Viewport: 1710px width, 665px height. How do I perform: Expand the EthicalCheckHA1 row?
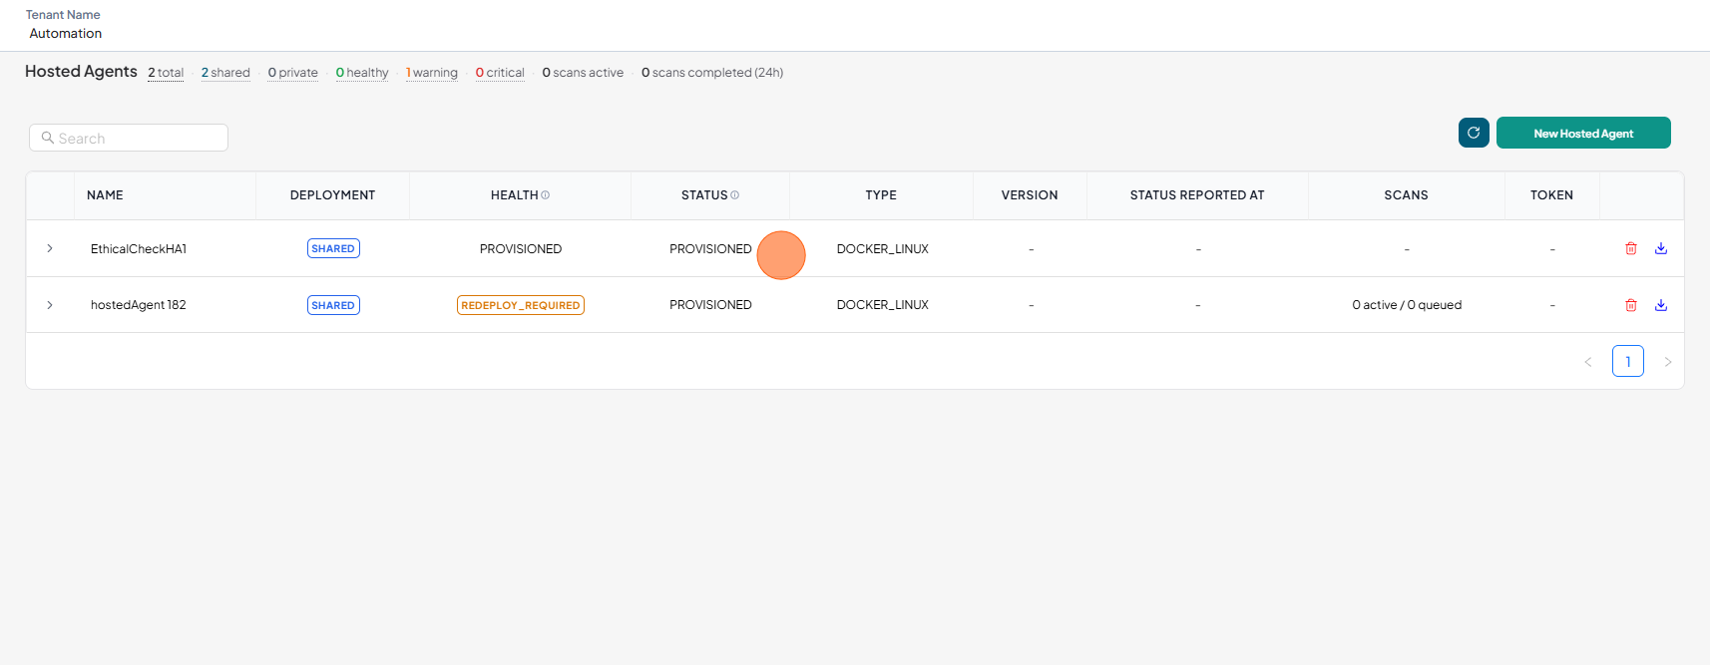coord(50,248)
